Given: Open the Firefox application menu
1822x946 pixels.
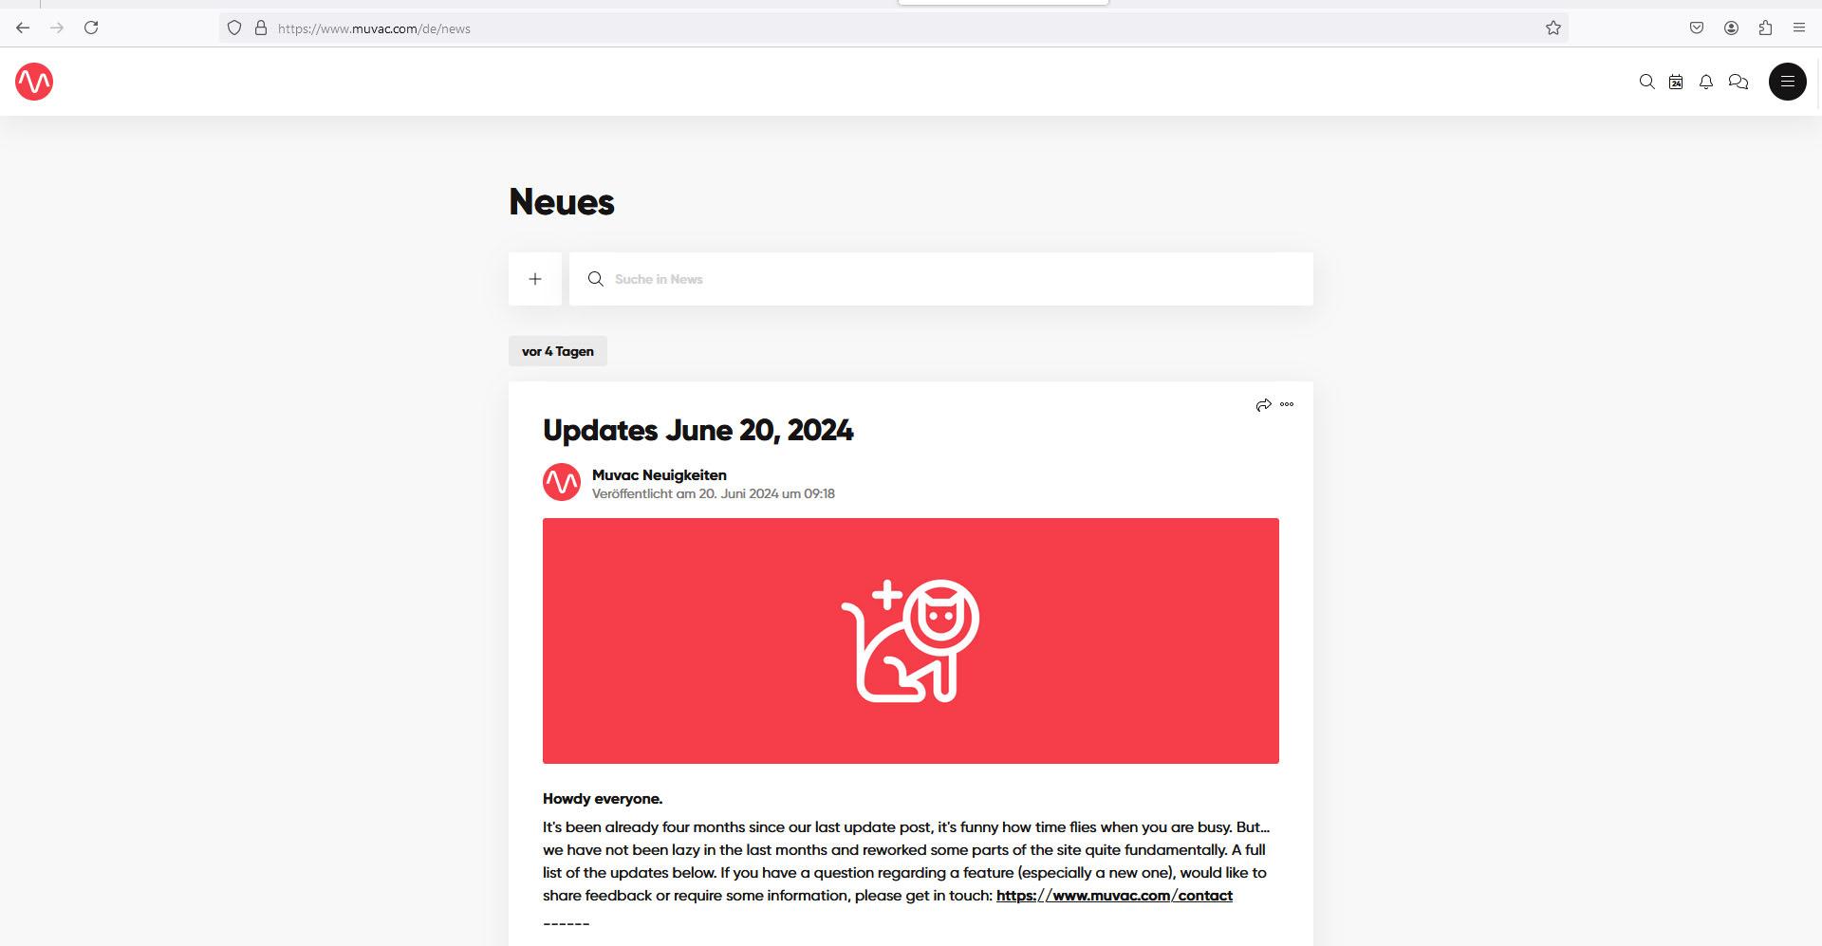Looking at the screenshot, I should [1799, 28].
